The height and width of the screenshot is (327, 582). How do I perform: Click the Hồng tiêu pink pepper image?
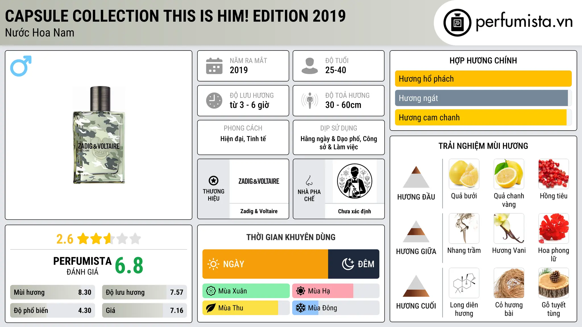click(x=554, y=174)
